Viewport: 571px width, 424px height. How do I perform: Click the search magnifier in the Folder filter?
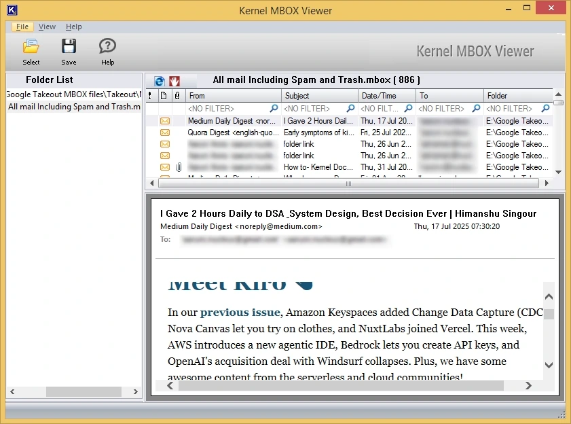545,108
